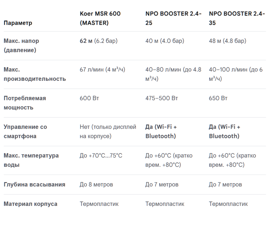Image resolution: width=272 pixels, height=227 pixels.
Task: Click the До +70°C...75°C temperature cell
Action: coord(101,156)
